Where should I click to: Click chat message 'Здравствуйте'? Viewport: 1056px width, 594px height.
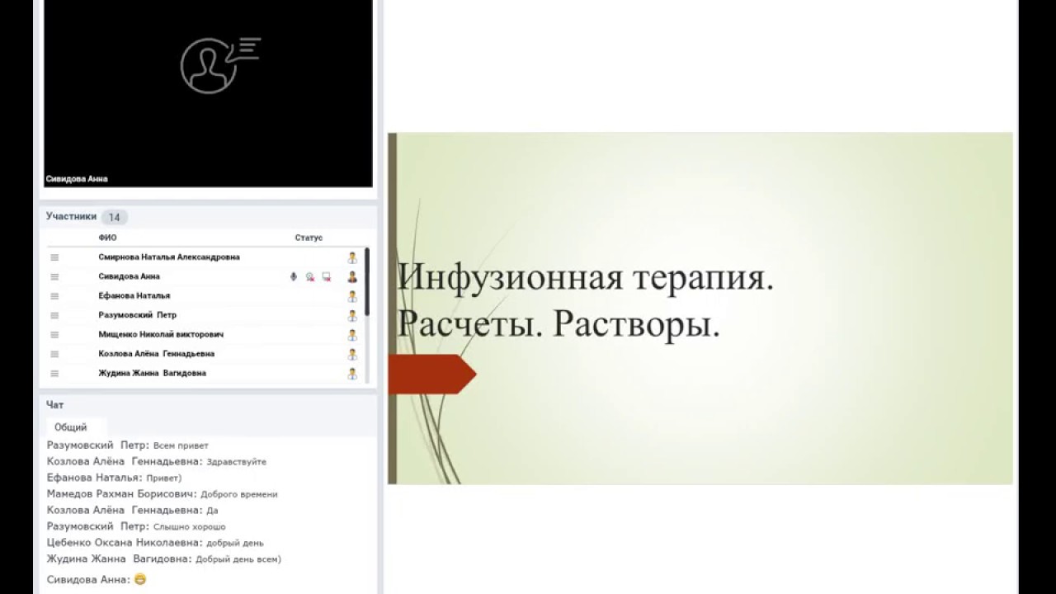pos(237,462)
